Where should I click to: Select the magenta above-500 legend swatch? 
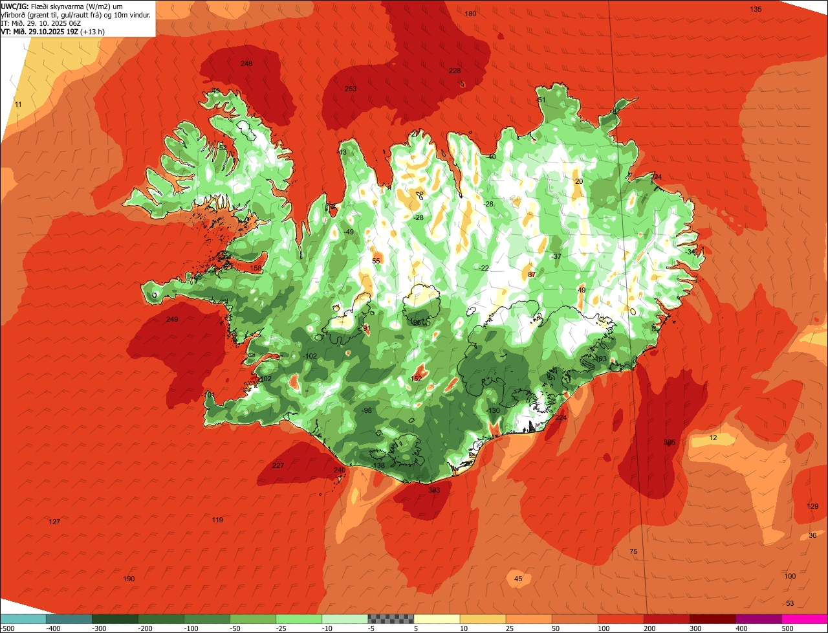pyautogui.click(x=805, y=619)
